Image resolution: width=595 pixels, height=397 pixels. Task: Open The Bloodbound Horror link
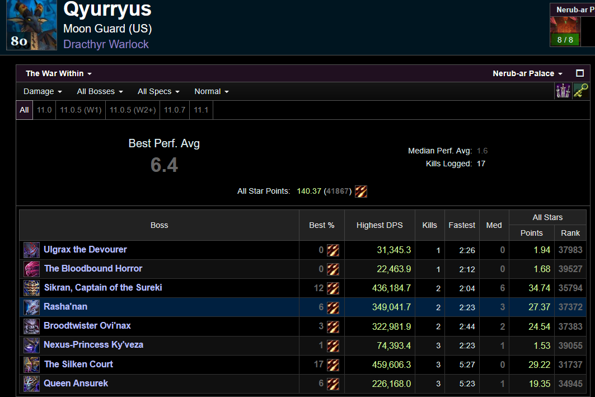click(x=93, y=268)
